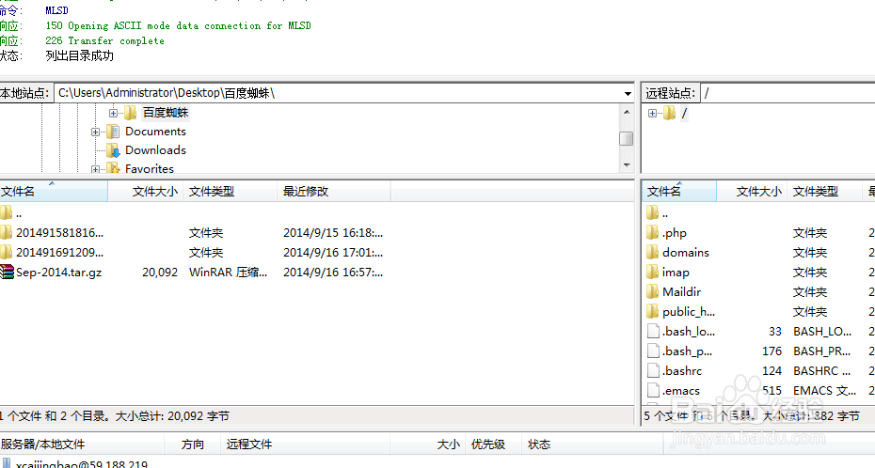Select the remote .bashrc file name
The width and height of the screenshot is (875, 468).
[682, 370]
